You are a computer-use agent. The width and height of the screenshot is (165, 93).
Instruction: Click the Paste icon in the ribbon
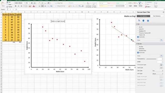(x=3, y=4)
